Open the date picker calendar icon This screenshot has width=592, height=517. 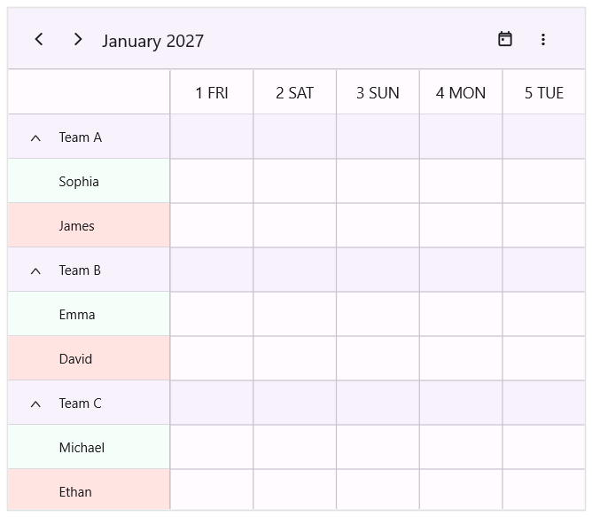pyautogui.click(x=505, y=39)
